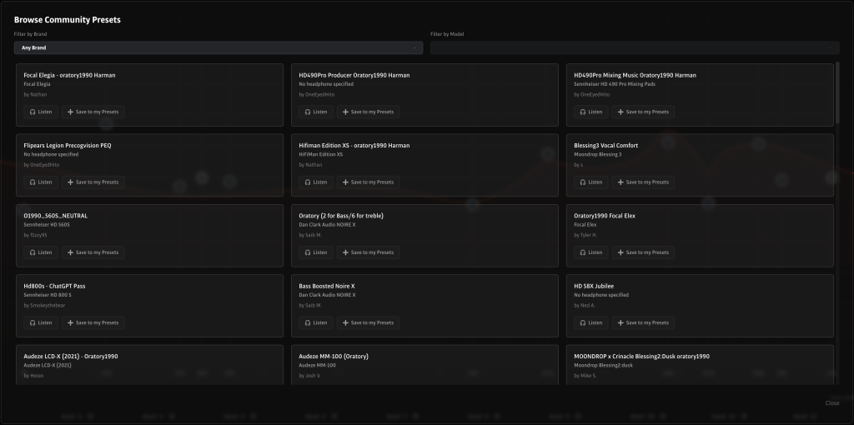
Task: Save HD 58X Jubilee to my presets
Action: click(643, 322)
